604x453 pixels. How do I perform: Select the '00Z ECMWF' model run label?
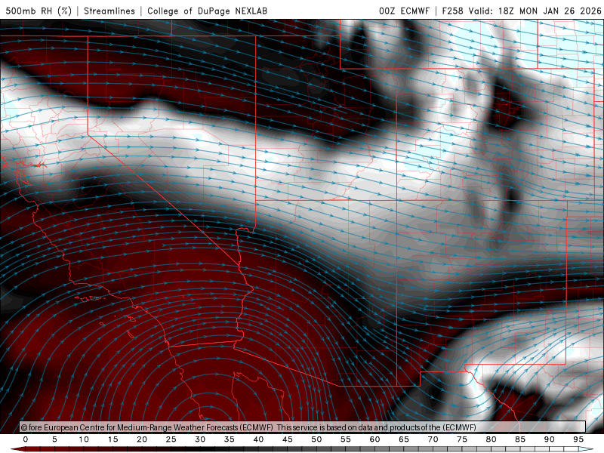point(404,11)
